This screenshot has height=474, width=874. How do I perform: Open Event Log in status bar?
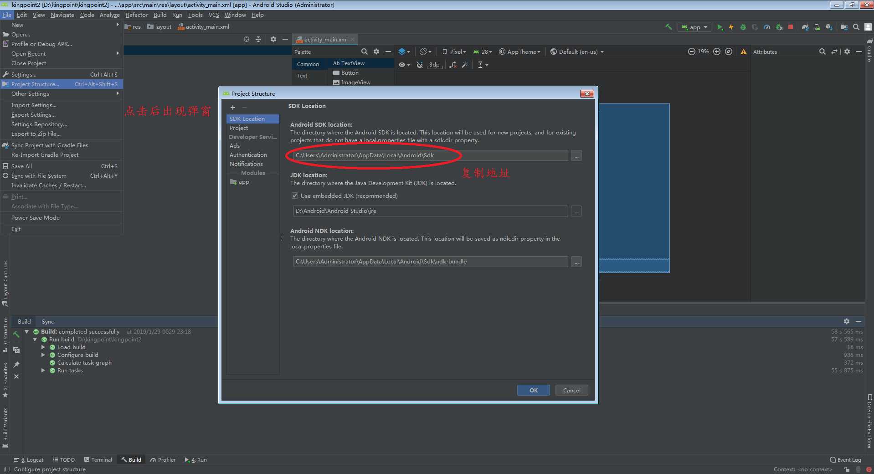pyautogui.click(x=846, y=460)
